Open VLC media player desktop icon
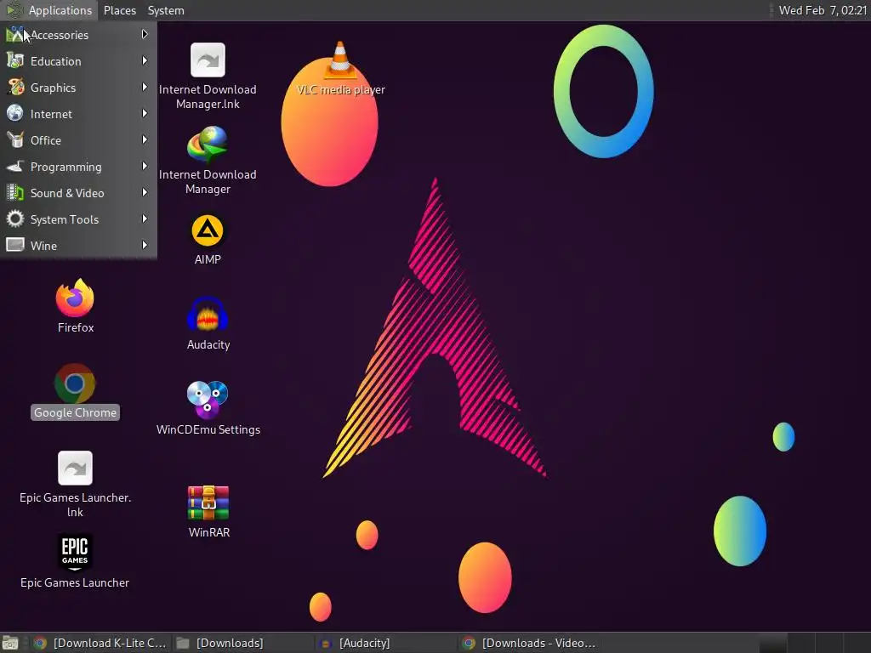The image size is (871, 653). coord(340,60)
